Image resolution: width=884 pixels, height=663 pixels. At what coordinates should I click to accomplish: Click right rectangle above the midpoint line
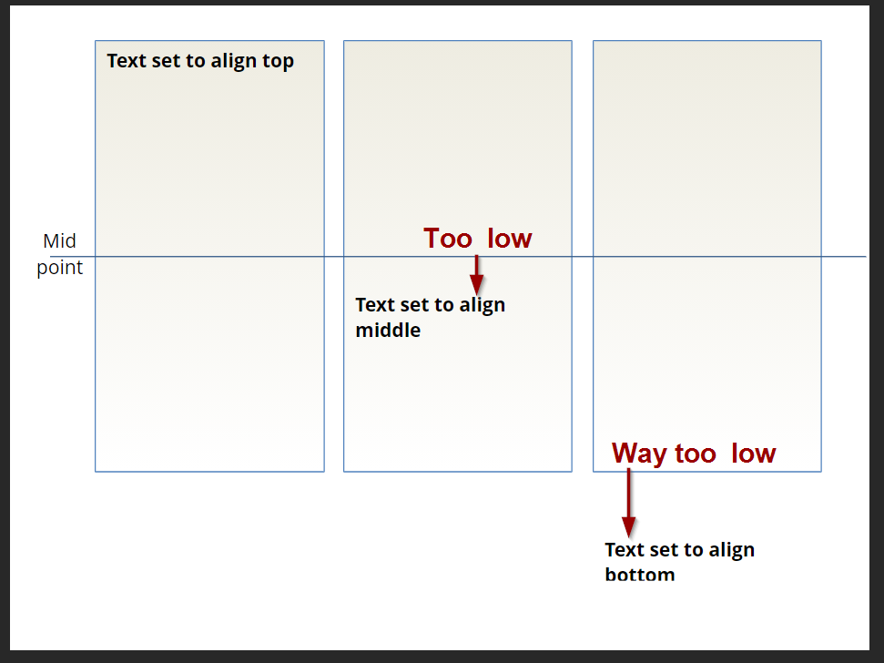pyautogui.click(x=706, y=146)
